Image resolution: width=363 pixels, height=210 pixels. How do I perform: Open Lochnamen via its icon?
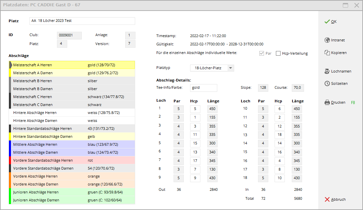[327, 71]
